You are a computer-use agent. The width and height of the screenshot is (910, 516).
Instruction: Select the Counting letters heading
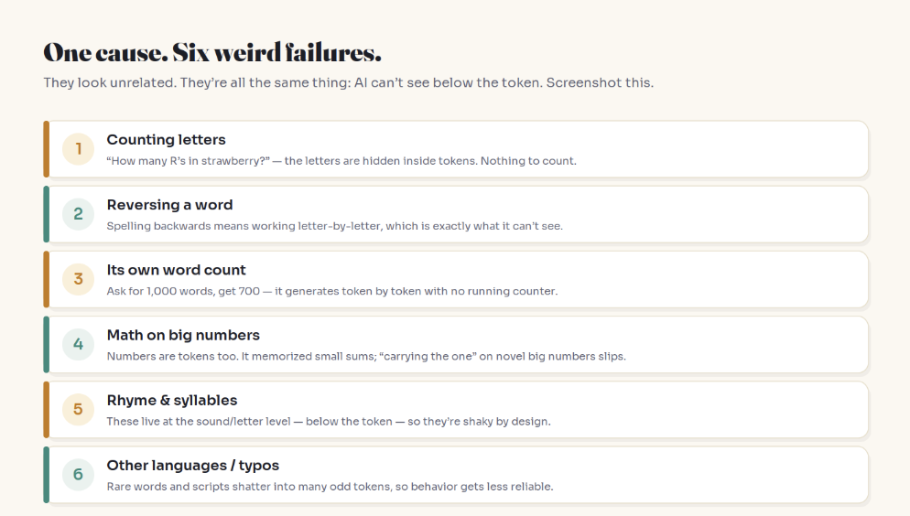(166, 140)
